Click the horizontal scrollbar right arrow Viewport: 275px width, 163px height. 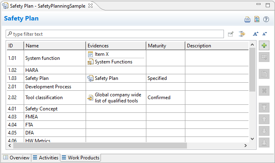(x=246, y=145)
